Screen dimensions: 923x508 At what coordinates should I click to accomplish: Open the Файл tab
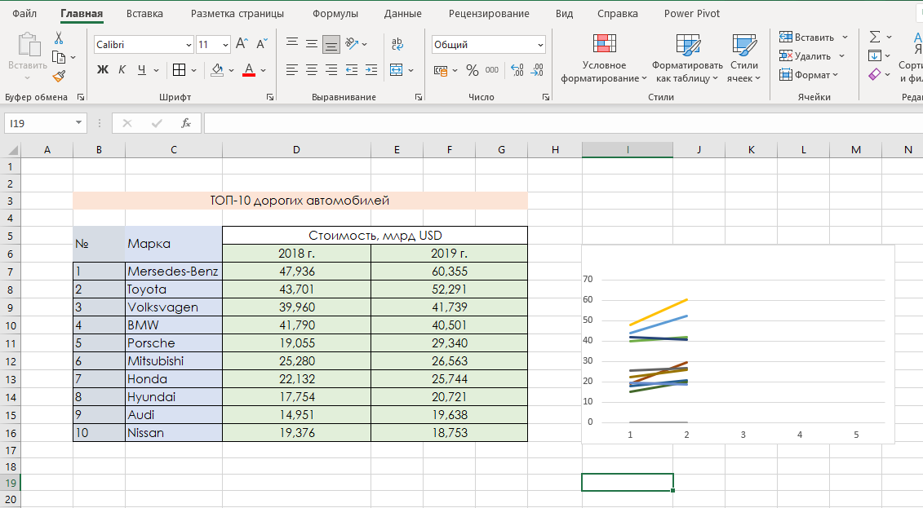point(24,14)
